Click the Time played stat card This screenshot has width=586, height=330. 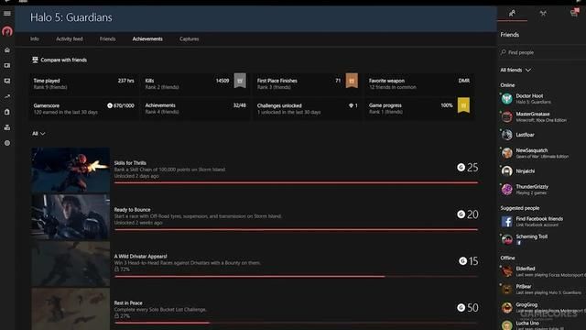click(84, 83)
